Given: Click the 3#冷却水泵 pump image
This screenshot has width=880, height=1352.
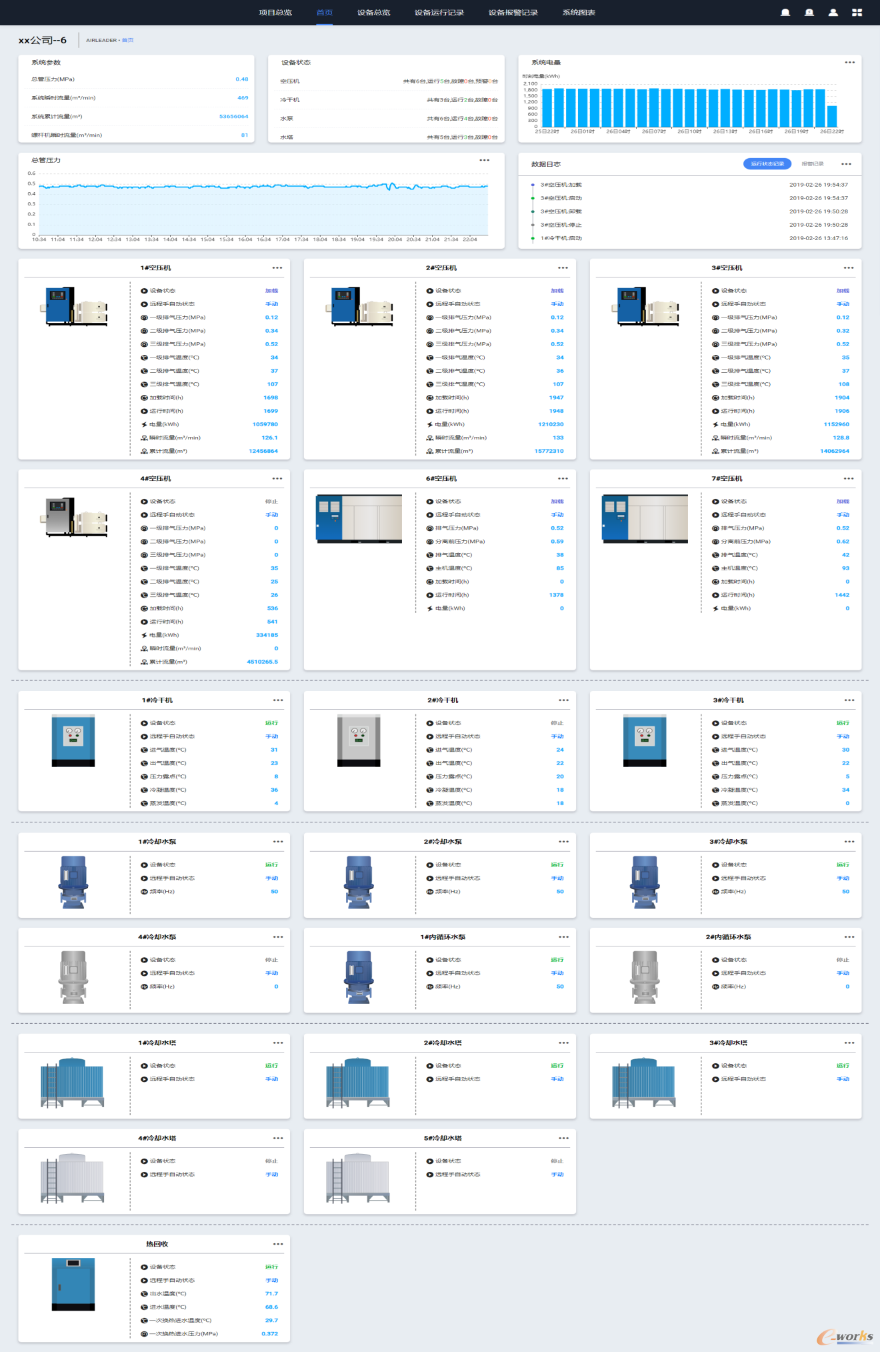Looking at the screenshot, I should (645, 882).
